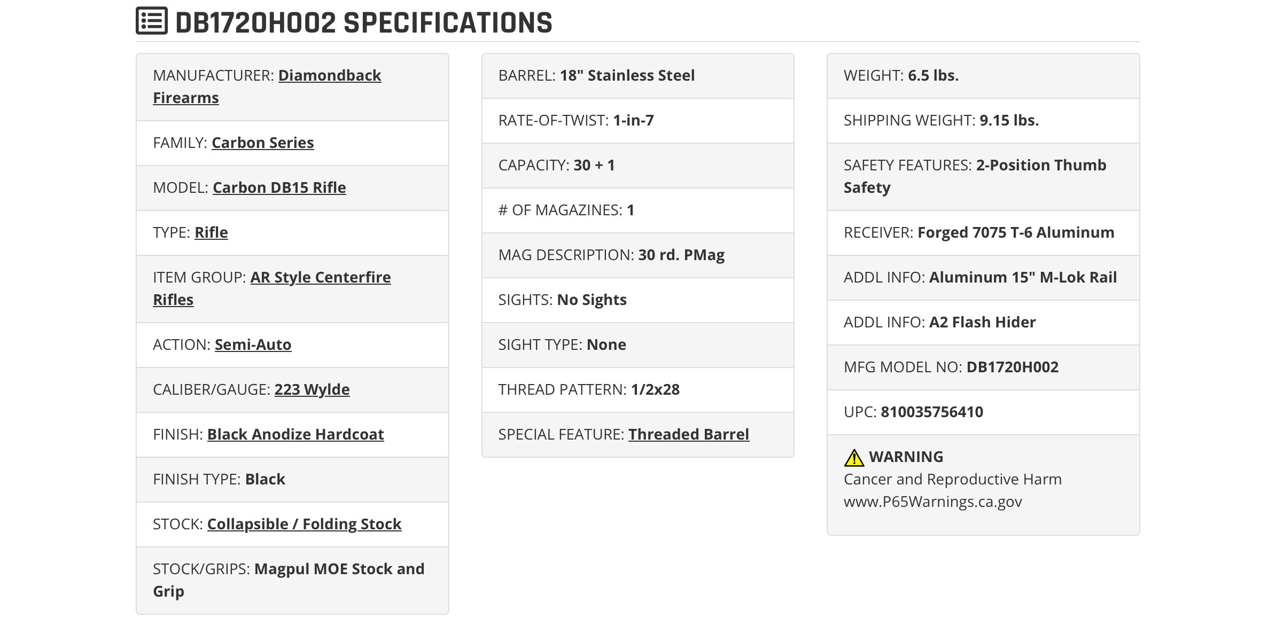Click the Magpul MOE Stock and Grip row

click(x=292, y=580)
